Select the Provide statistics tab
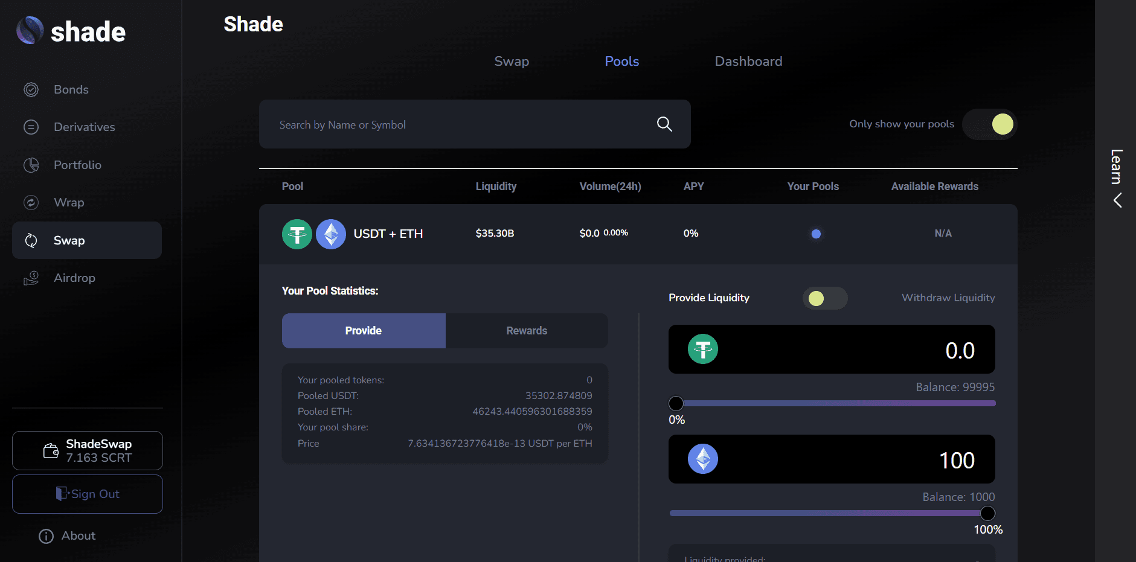This screenshot has width=1136, height=562. (364, 331)
